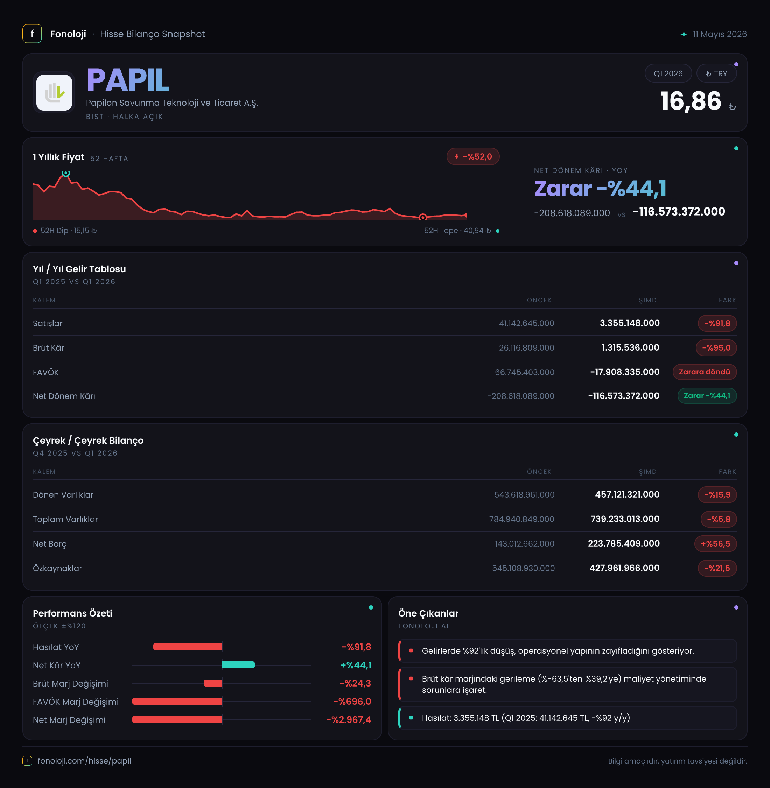The image size is (770, 788).
Task: Click the disclaimer "Bilgi amaçlıdır, yatırım tavsiyesi değildir."
Action: 677,761
